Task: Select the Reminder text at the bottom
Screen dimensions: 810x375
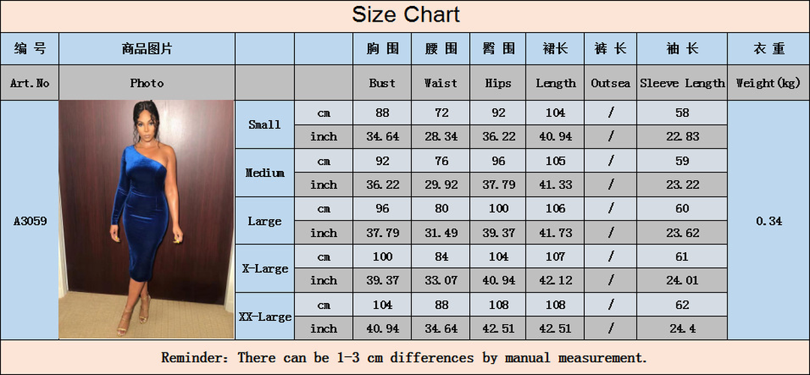Action: [404, 358]
